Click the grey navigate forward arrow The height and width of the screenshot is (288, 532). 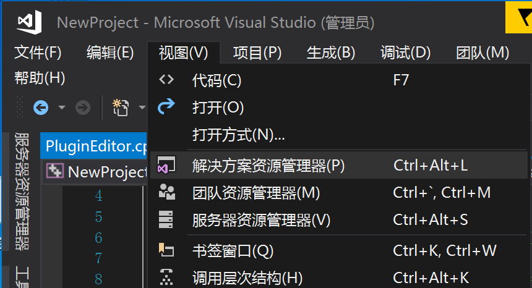[82, 108]
